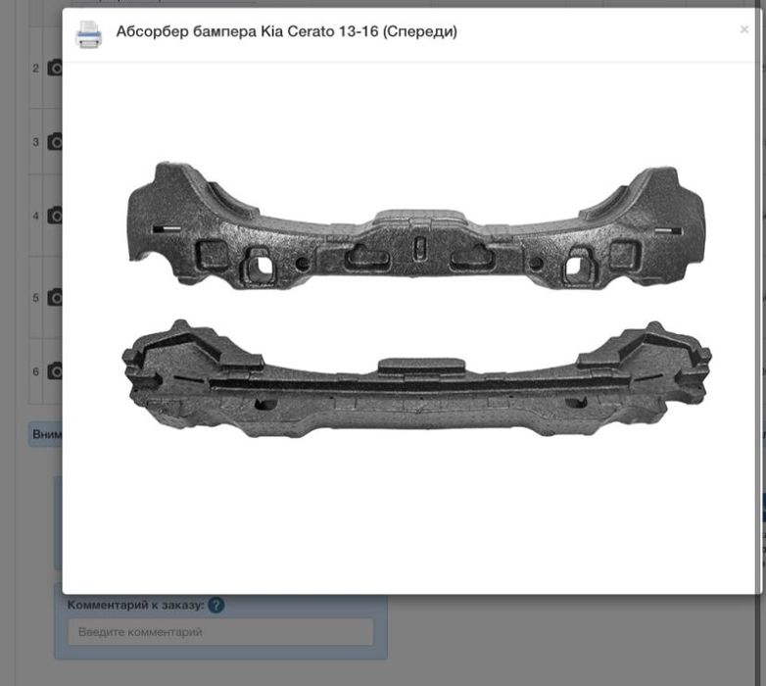Image resolution: width=766 pixels, height=686 pixels.
Task: Click row number 5 in the table
Action: point(35,298)
